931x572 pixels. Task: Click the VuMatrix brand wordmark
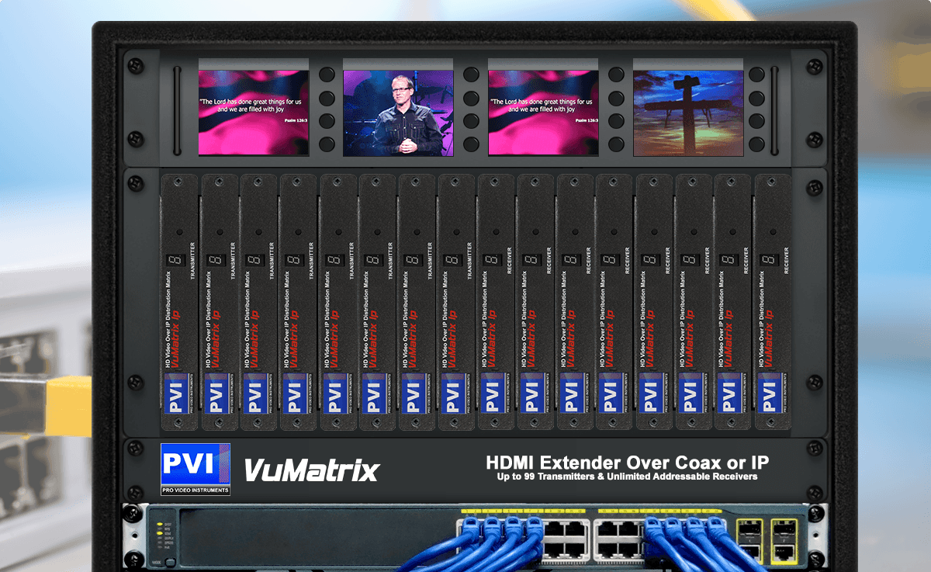[x=312, y=470]
